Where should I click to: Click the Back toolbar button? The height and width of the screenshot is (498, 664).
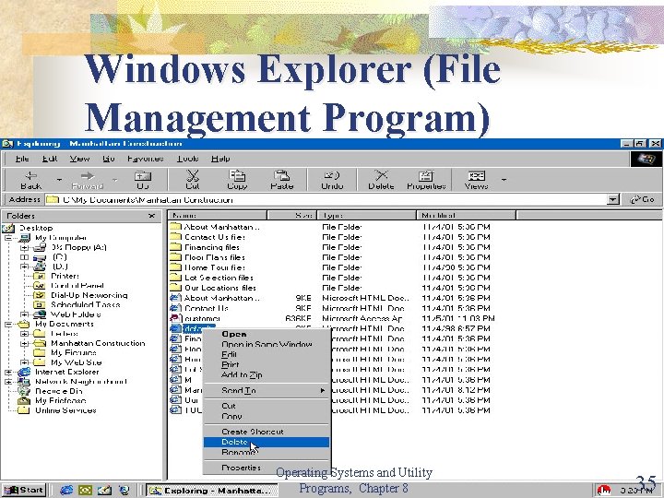(31, 180)
